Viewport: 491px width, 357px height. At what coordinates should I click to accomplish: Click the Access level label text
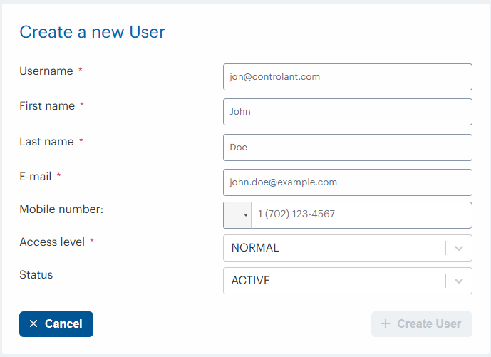tap(52, 242)
